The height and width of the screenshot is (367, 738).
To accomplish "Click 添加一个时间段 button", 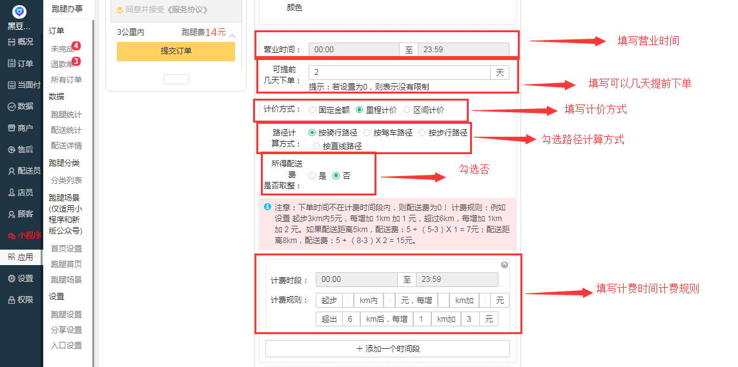I will pyautogui.click(x=388, y=349).
